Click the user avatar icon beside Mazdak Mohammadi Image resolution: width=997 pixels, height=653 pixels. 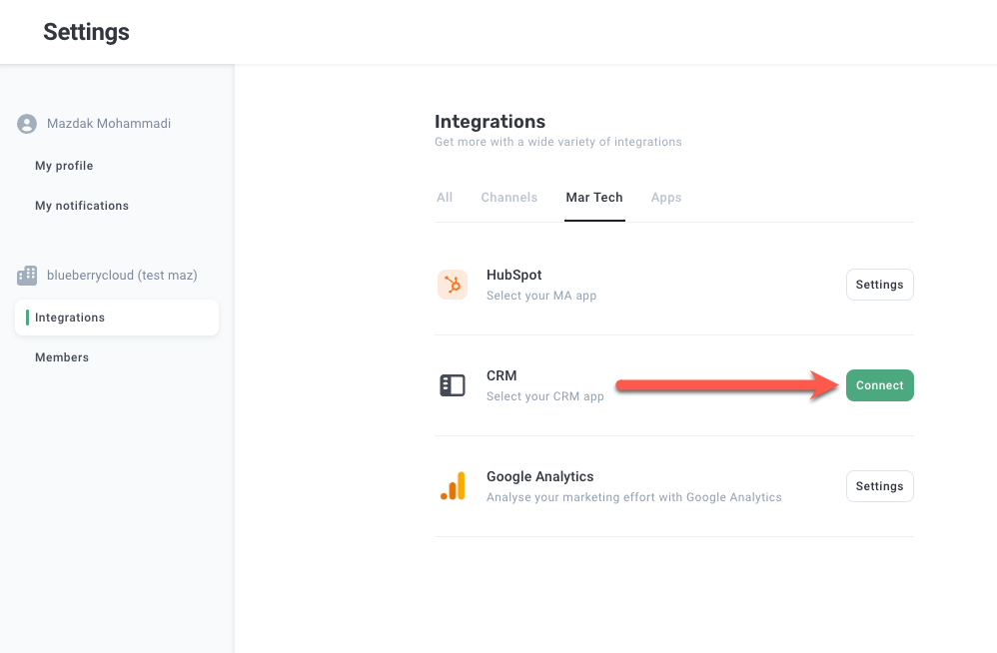click(27, 124)
